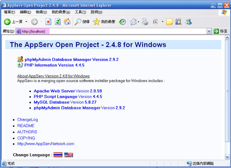231x168 pixels.
Task: Open Search with the magnifier icon
Action: [78, 22]
